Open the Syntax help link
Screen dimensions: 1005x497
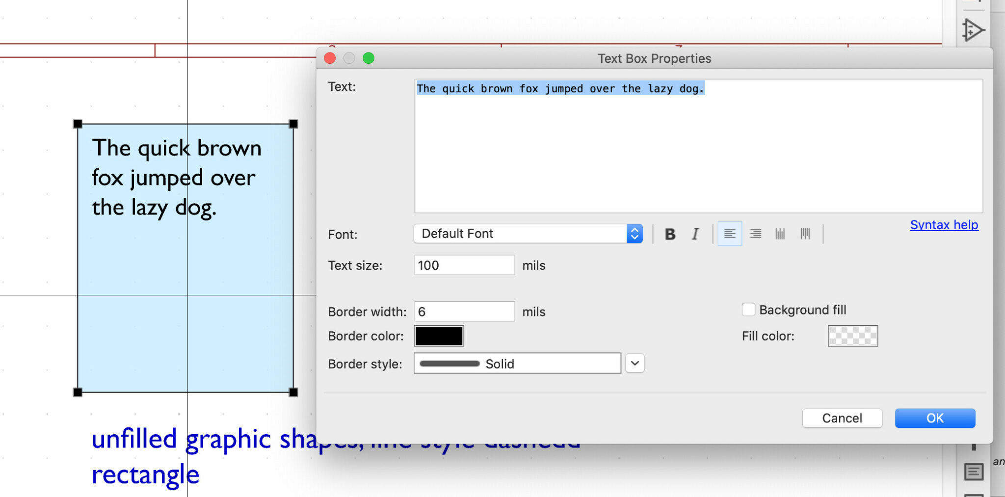tap(944, 225)
